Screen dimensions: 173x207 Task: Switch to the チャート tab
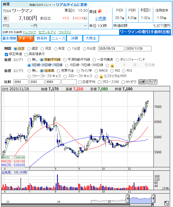coord(25,38)
